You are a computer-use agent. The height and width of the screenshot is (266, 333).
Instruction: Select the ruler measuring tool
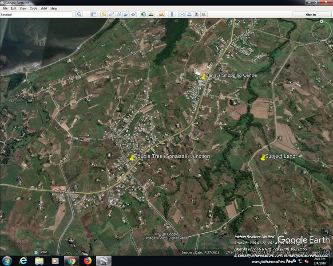pos(171,15)
